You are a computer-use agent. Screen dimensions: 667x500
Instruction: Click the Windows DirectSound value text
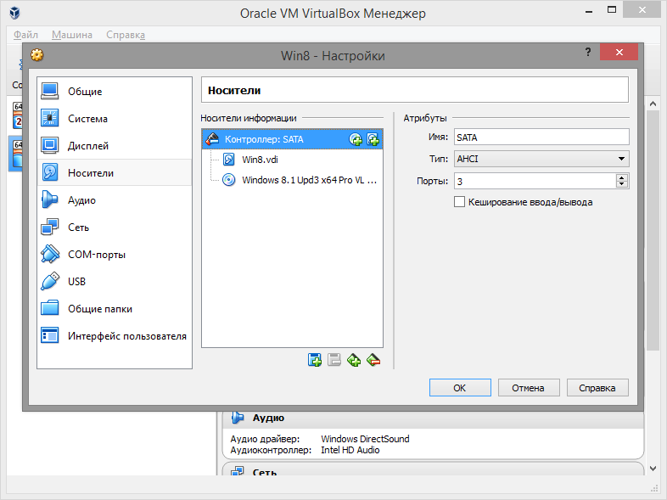tap(365, 439)
